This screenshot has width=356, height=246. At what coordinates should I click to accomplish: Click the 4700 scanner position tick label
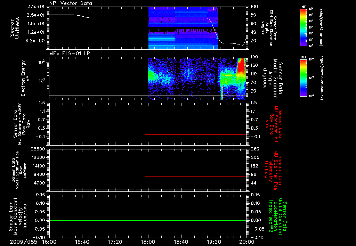point(40,183)
